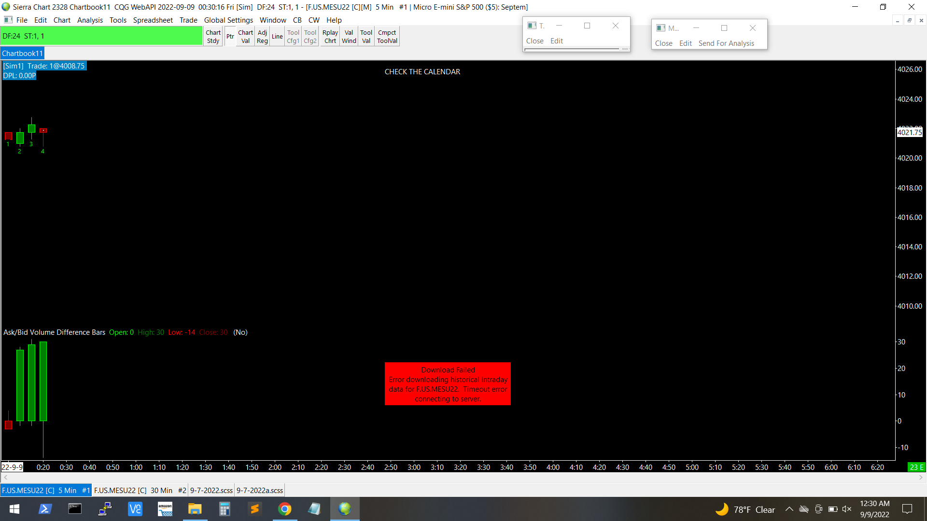Open Google Chrome from the taskbar
The image size is (927, 521).
click(285, 509)
